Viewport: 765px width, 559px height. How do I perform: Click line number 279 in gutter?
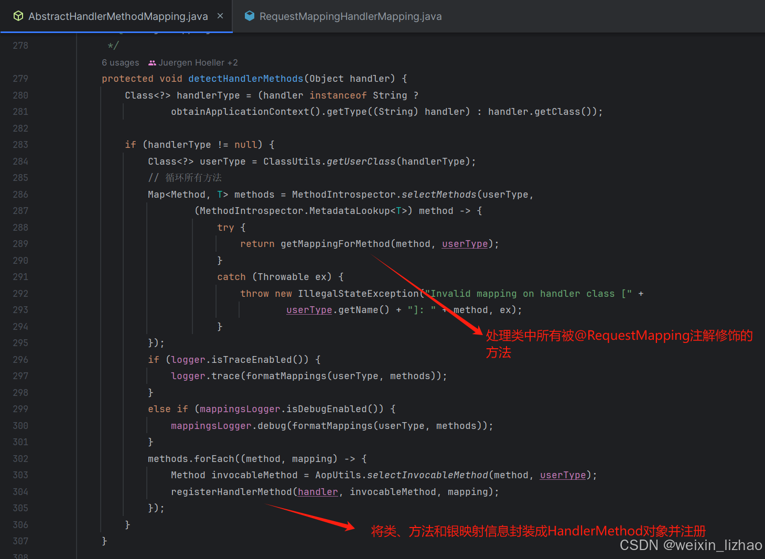point(20,79)
